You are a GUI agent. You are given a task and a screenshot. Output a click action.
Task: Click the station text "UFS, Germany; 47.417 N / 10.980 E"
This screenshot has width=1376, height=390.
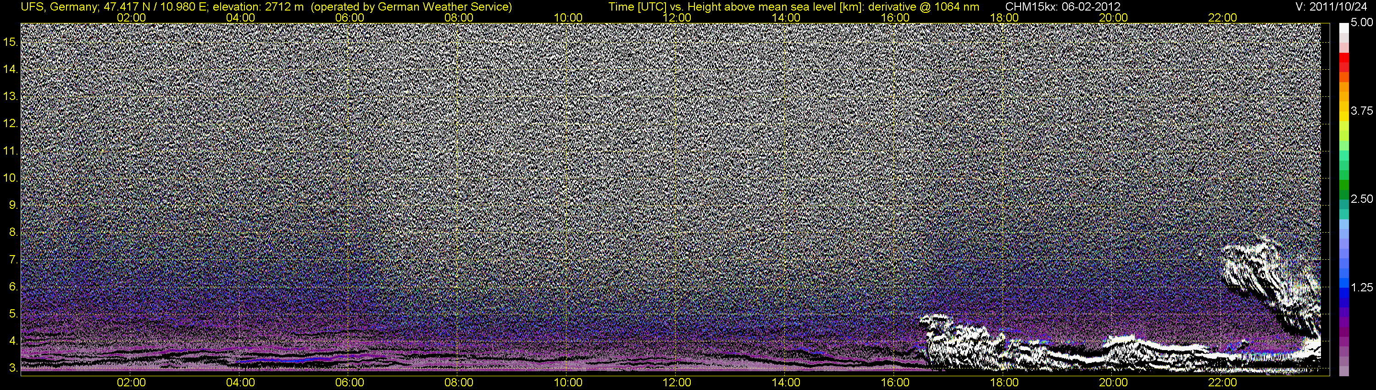coord(115,7)
